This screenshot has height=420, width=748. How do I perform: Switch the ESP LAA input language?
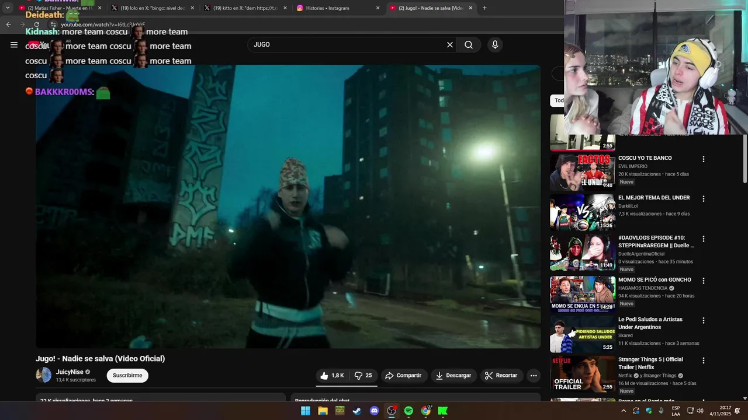(x=676, y=411)
